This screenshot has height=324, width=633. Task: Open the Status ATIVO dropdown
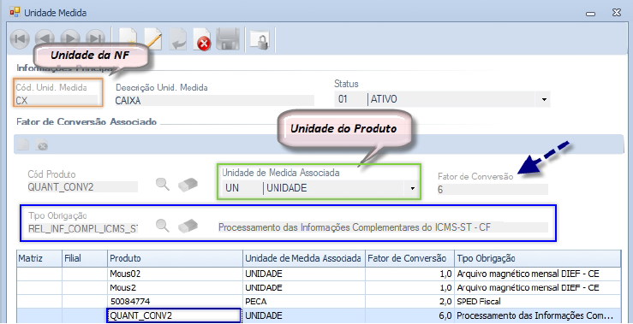pyautogui.click(x=544, y=99)
